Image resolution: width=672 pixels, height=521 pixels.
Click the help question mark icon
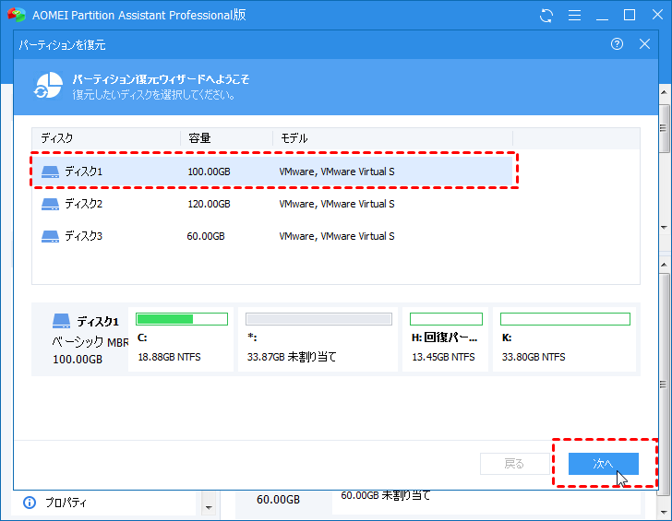pyautogui.click(x=617, y=43)
